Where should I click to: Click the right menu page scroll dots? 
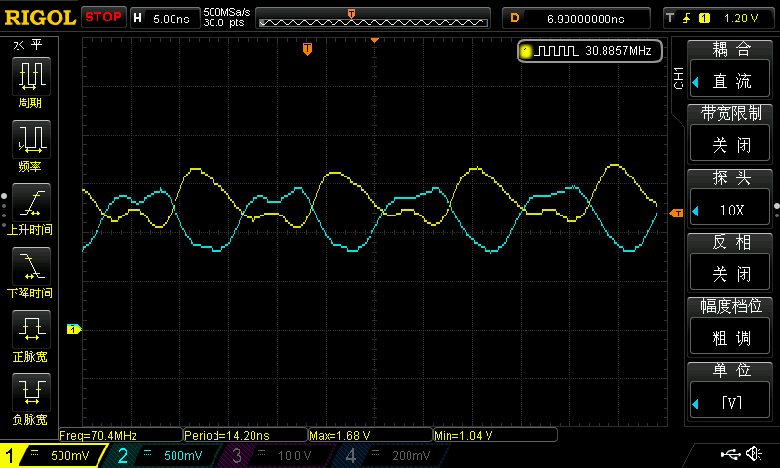click(x=776, y=211)
